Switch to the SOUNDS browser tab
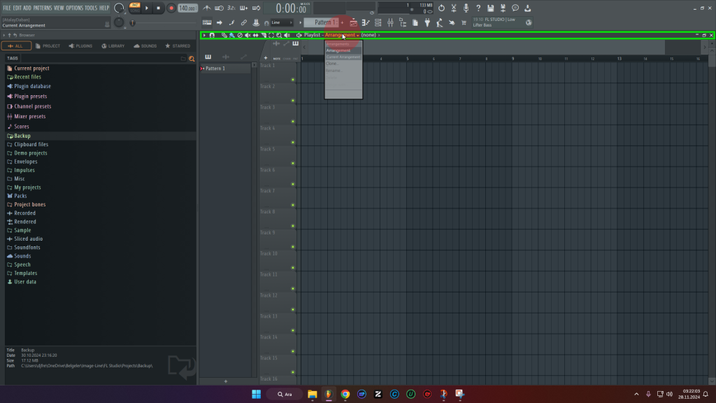The width and height of the screenshot is (716, 403). tap(145, 45)
